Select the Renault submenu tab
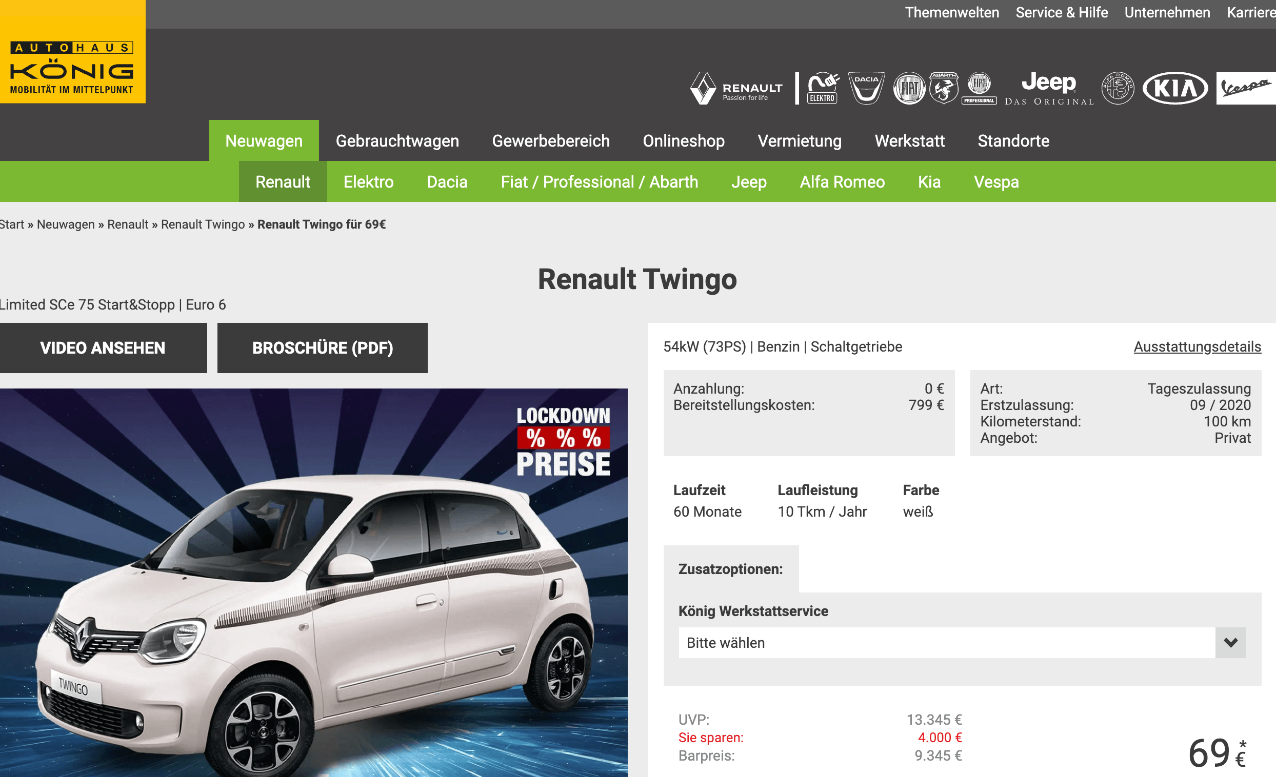The height and width of the screenshot is (777, 1276). click(x=283, y=182)
